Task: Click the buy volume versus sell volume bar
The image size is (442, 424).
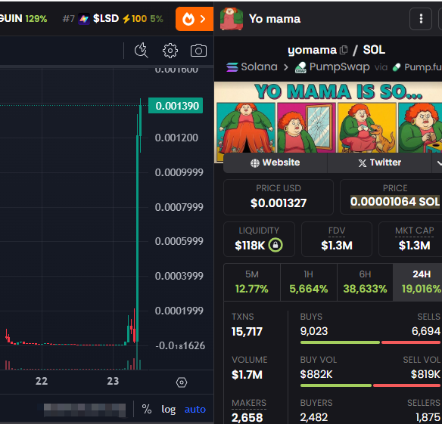Action: tap(370, 385)
